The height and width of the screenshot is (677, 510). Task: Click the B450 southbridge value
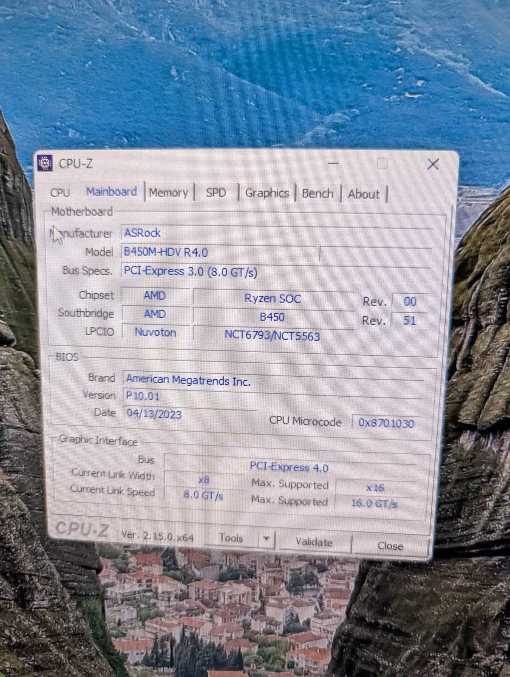272,317
